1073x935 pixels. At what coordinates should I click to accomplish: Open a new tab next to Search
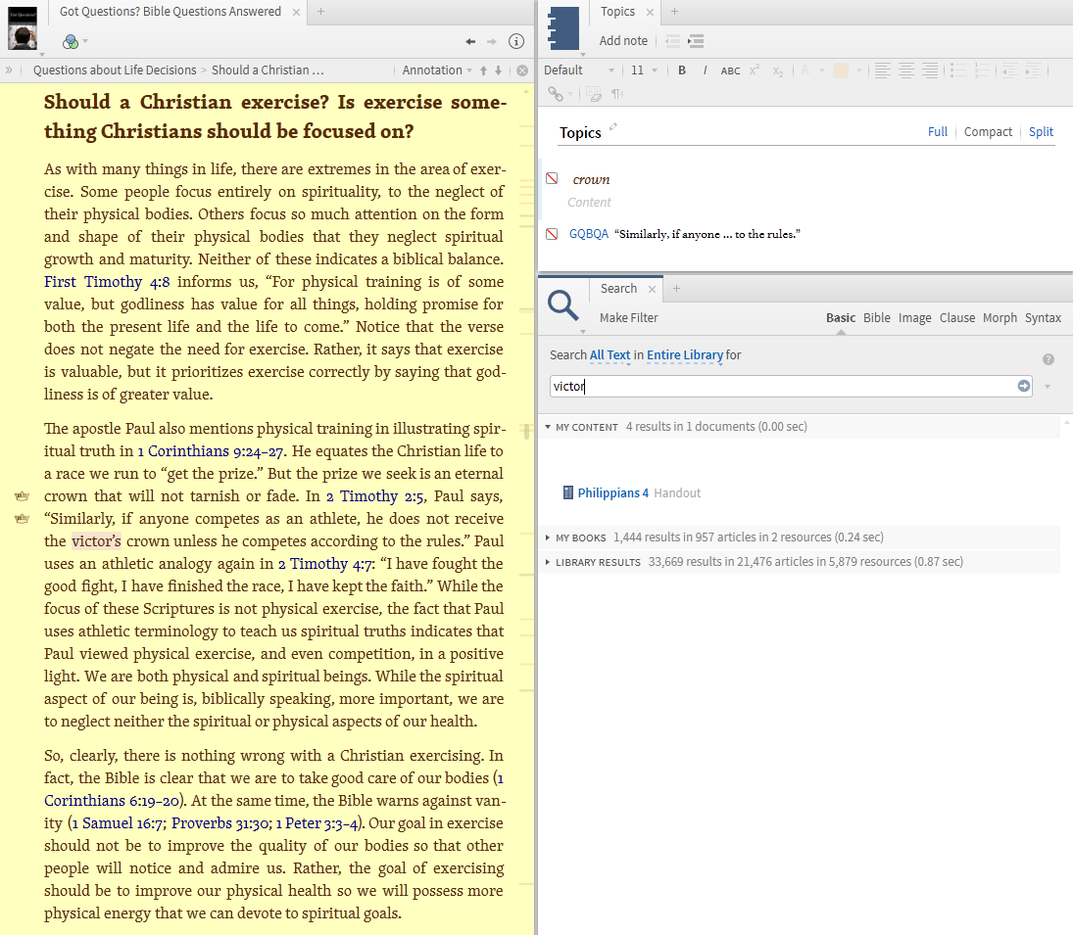click(x=676, y=289)
